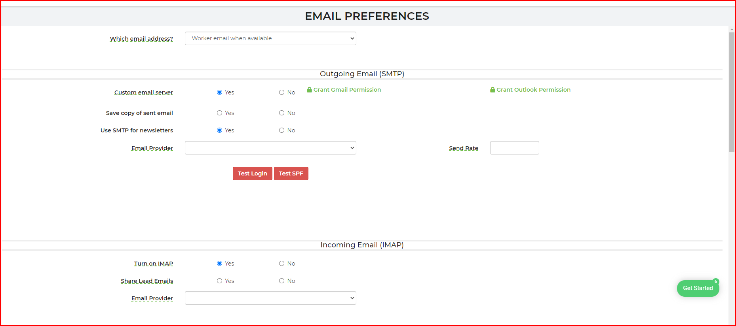Click the vertical page scrollbar

732,92
